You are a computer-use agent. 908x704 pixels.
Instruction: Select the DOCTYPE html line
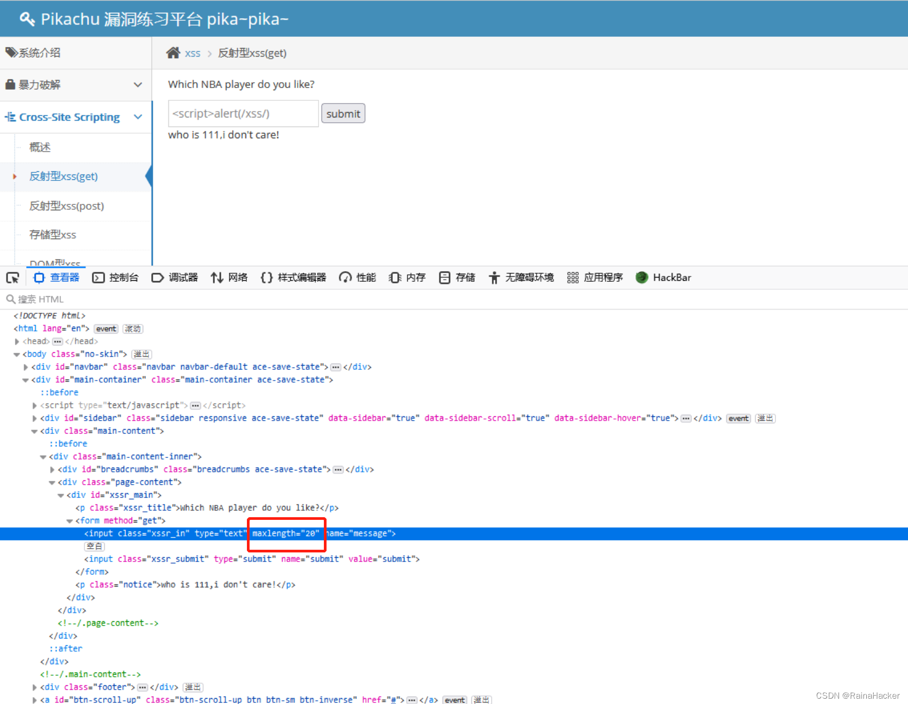click(x=49, y=316)
